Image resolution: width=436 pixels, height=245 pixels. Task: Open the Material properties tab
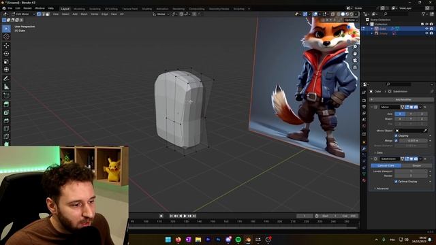click(x=364, y=180)
